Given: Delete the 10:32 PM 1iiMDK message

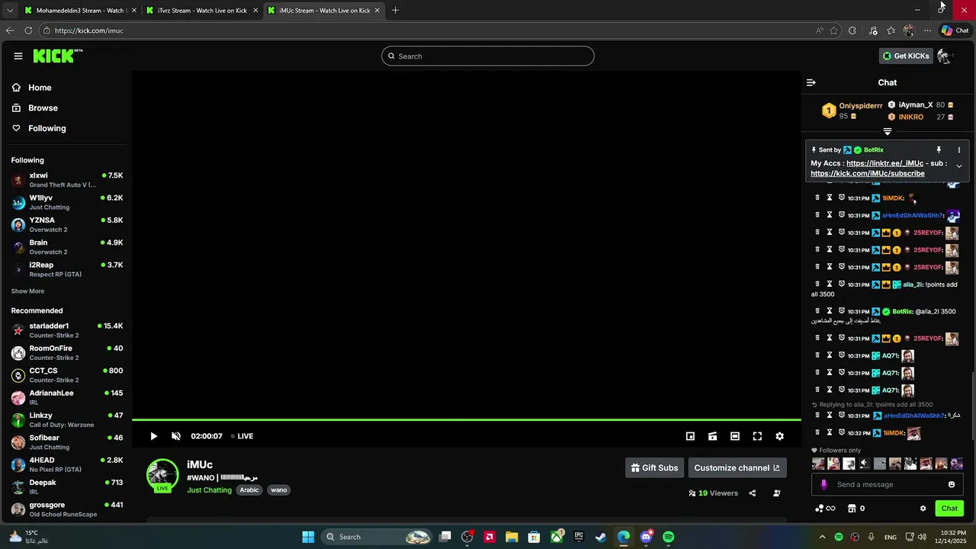Looking at the screenshot, I should click(x=817, y=433).
